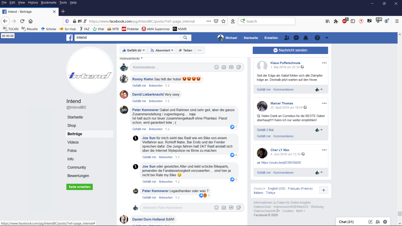The width and height of the screenshot is (402, 226).
Task: Open the help question mark icon
Action: (317, 38)
